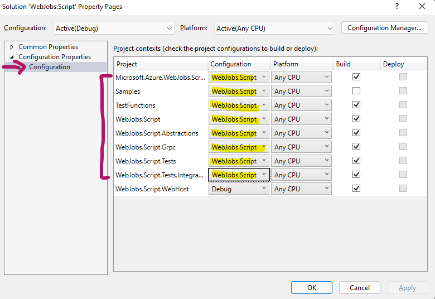Screen dimensions: 435x299
Task: Toggle Build for WebJobs.Script.Tests.Integra... row
Action: [356, 175]
